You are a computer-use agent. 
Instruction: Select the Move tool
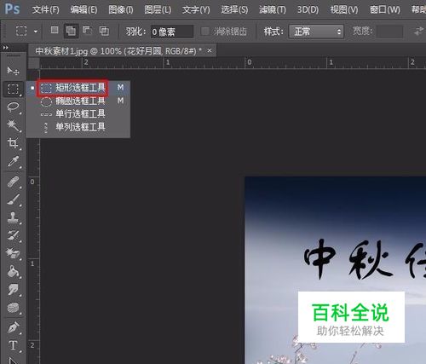(13, 71)
